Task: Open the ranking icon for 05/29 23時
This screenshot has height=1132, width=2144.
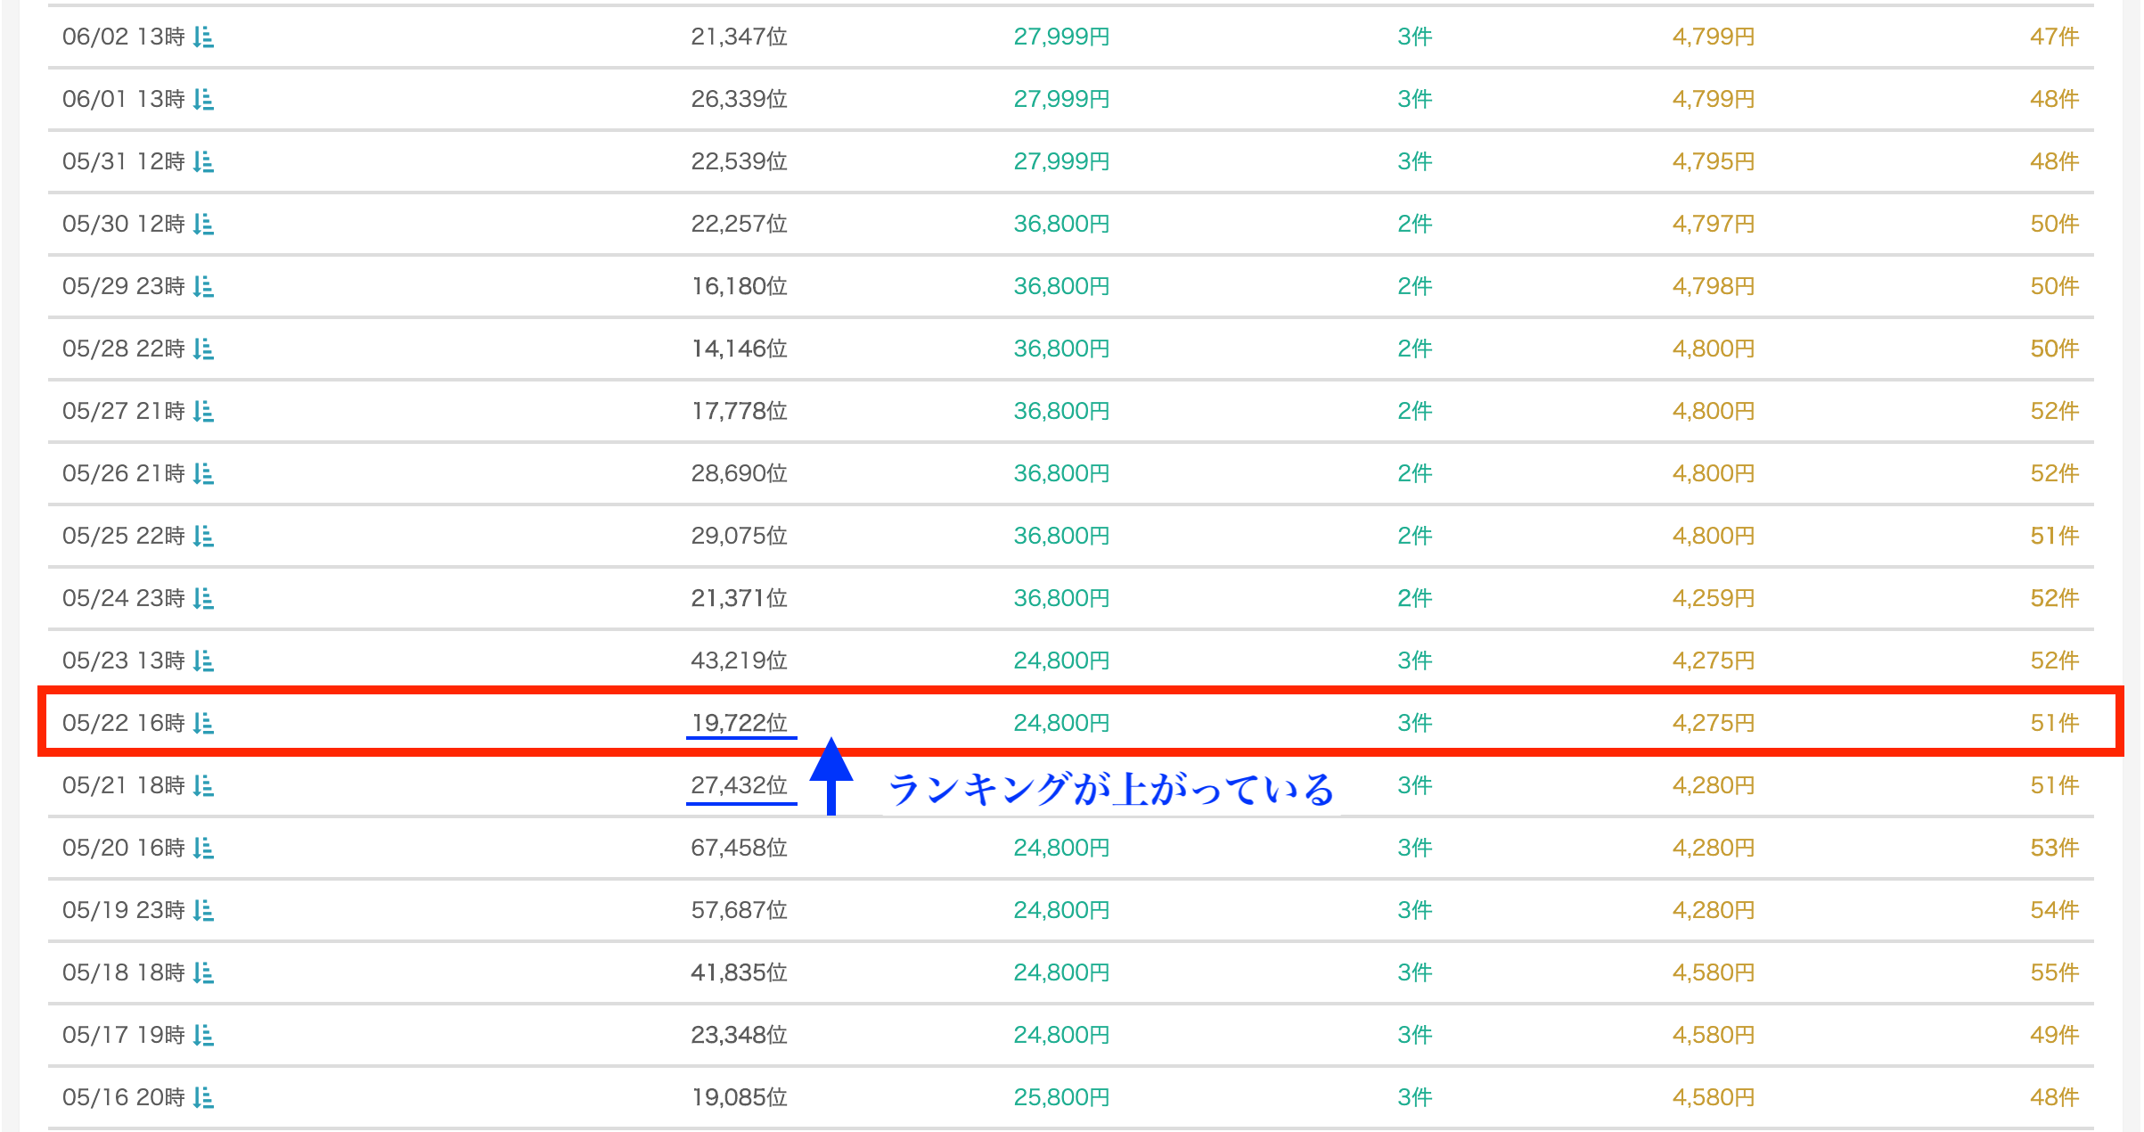Action: point(203,286)
